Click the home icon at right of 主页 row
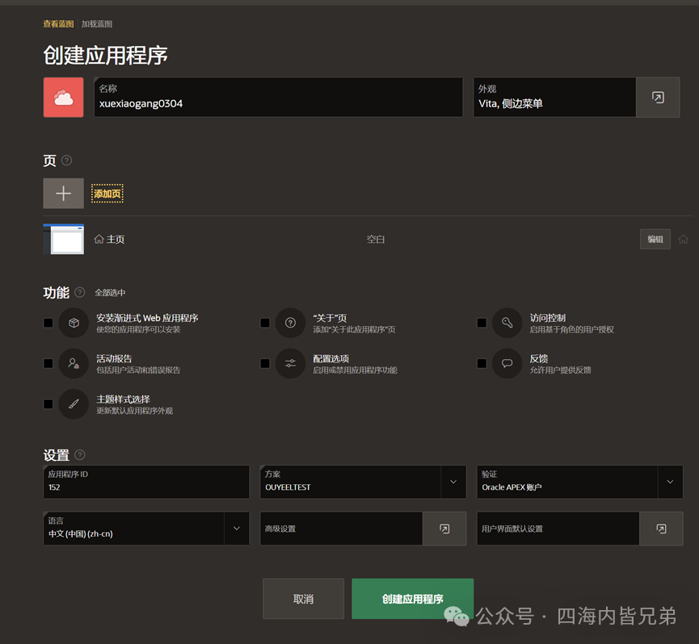Viewport: 699px width, 644px height. tap(683, 240)
